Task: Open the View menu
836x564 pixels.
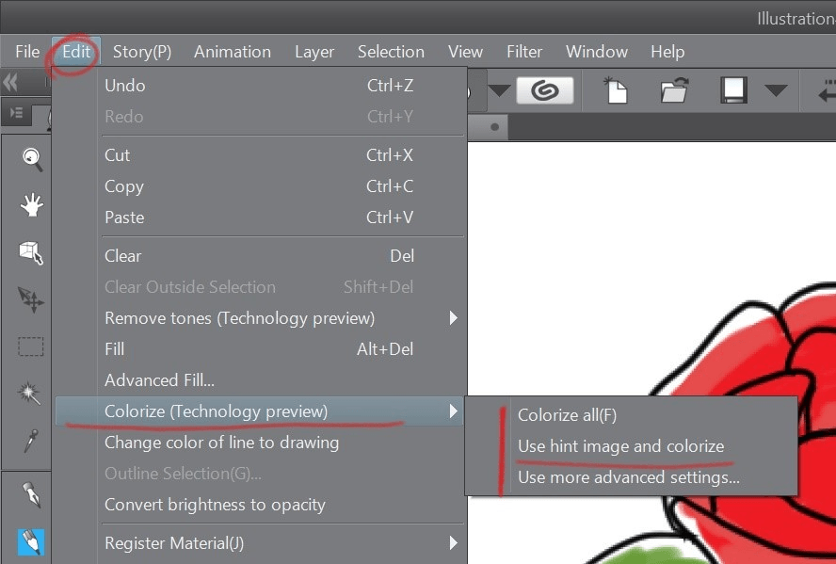Action: [x=465, y=52]
